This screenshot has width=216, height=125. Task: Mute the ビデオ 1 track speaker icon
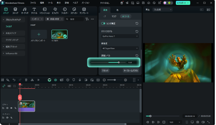point(7,108)
